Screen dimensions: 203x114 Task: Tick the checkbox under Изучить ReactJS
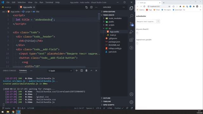point(137,33)
